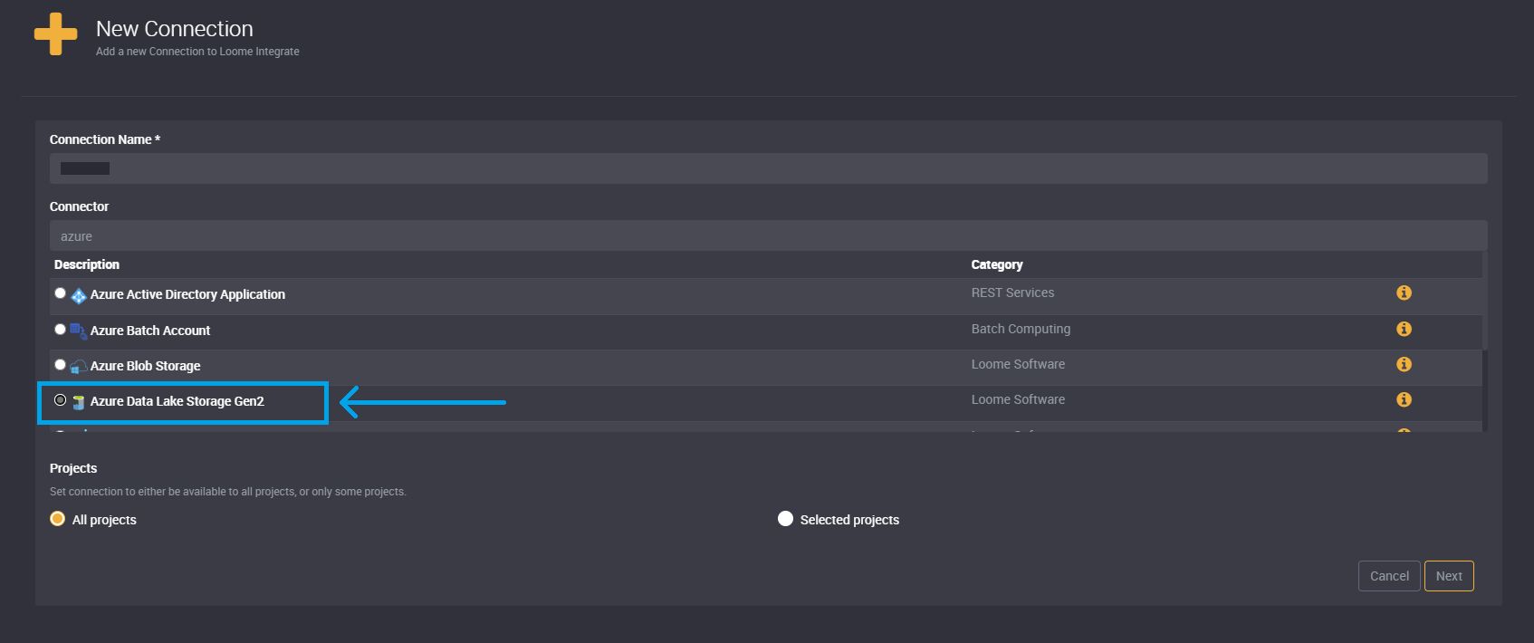The image size is (1534, 643).
Task: Focus the Connection Name input field
Action: tap(768, 168)
